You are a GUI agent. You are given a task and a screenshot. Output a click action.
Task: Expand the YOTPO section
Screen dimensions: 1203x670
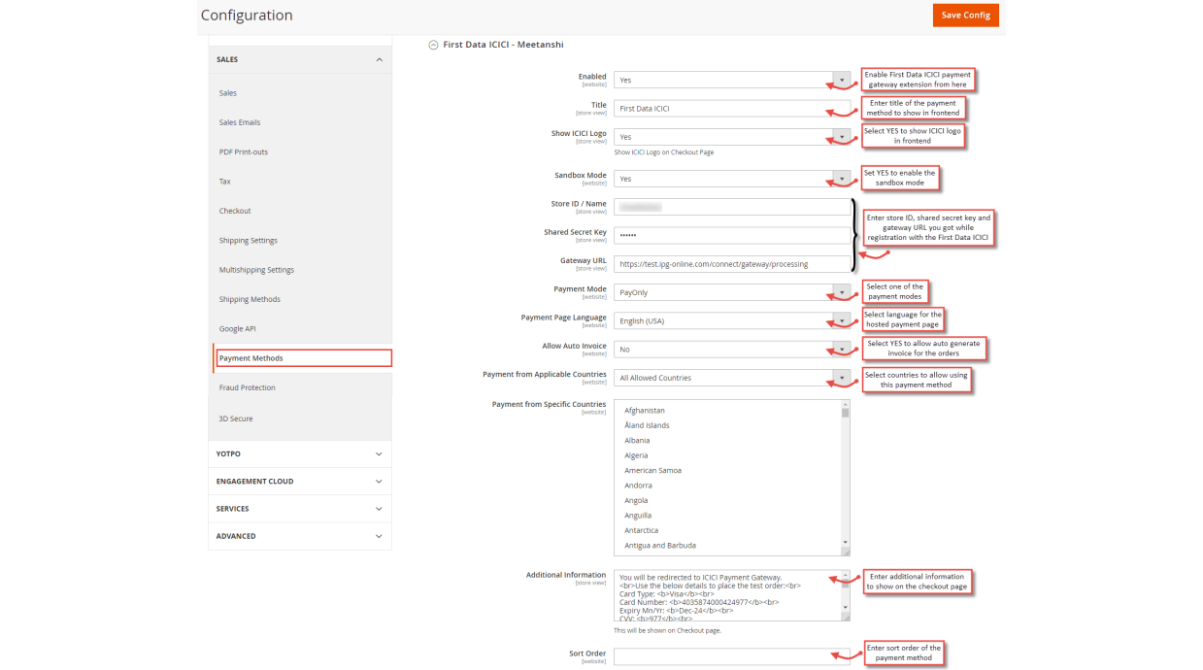pyautogui.click(x=300, y=453)
